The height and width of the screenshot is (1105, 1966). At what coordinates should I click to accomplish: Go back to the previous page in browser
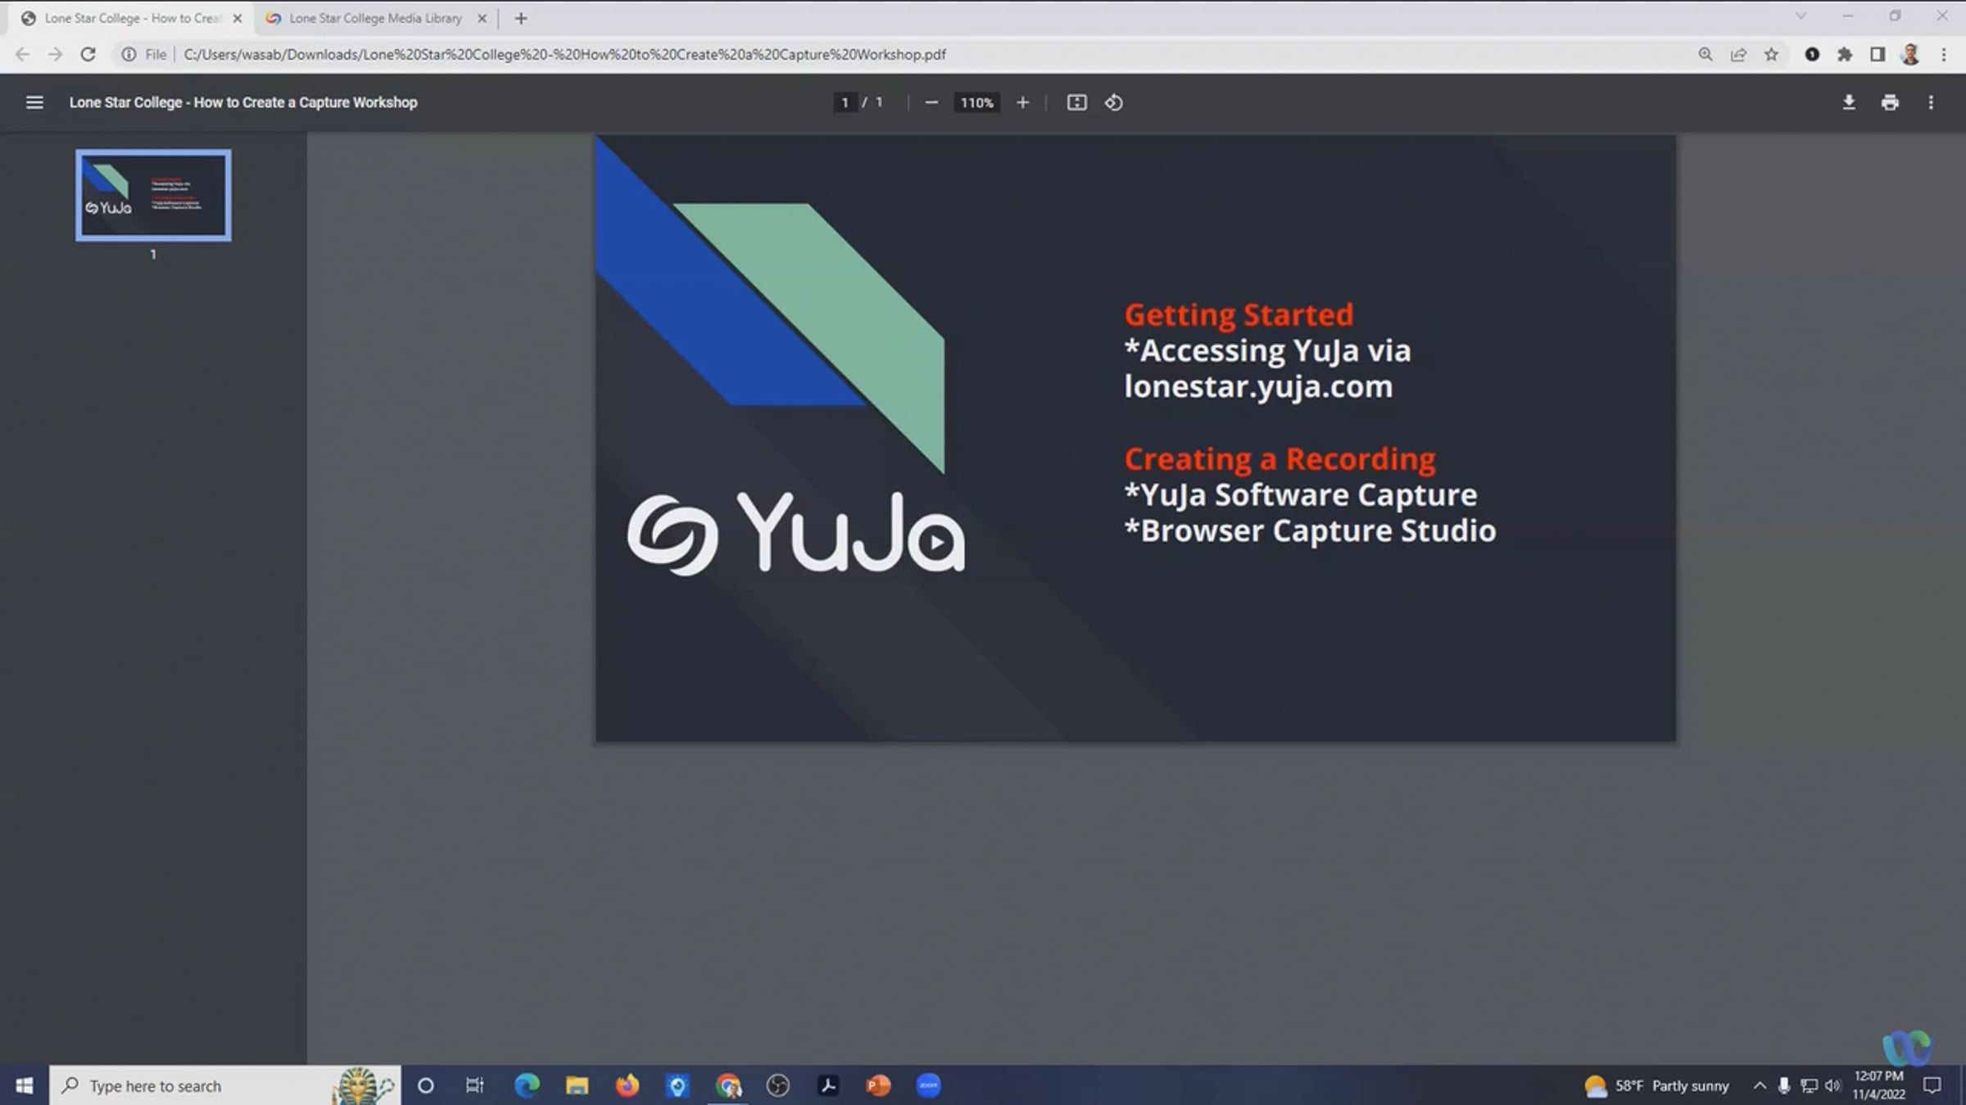(x=22, y=54)
